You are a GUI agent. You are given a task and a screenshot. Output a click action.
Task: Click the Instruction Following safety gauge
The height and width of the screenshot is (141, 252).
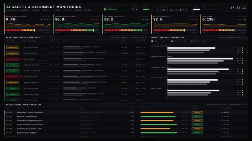tap(77, 30)
